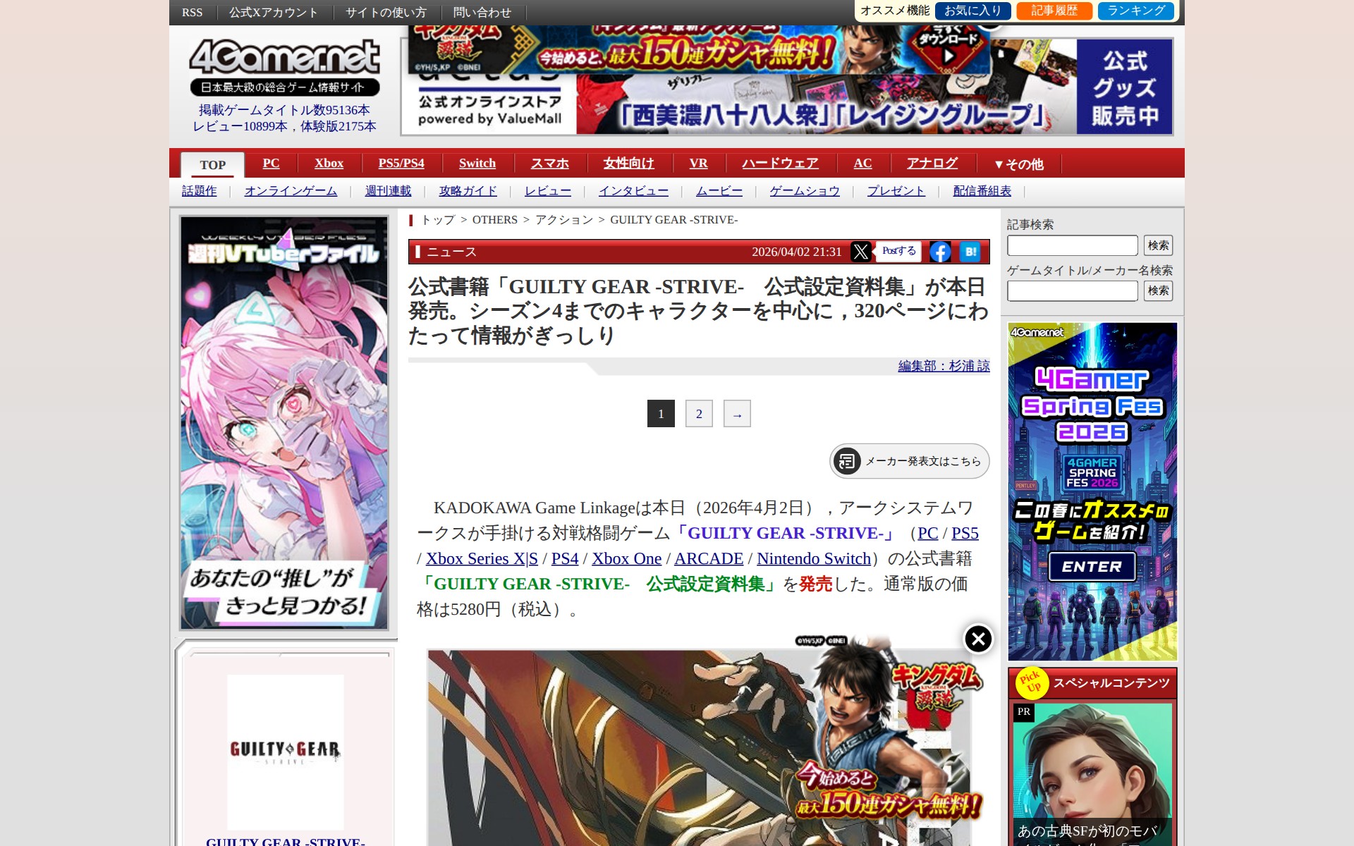The image size is (1354, 846).
Task: Bookmark with the Hatena B! icon
Action: tap(970, 252)
